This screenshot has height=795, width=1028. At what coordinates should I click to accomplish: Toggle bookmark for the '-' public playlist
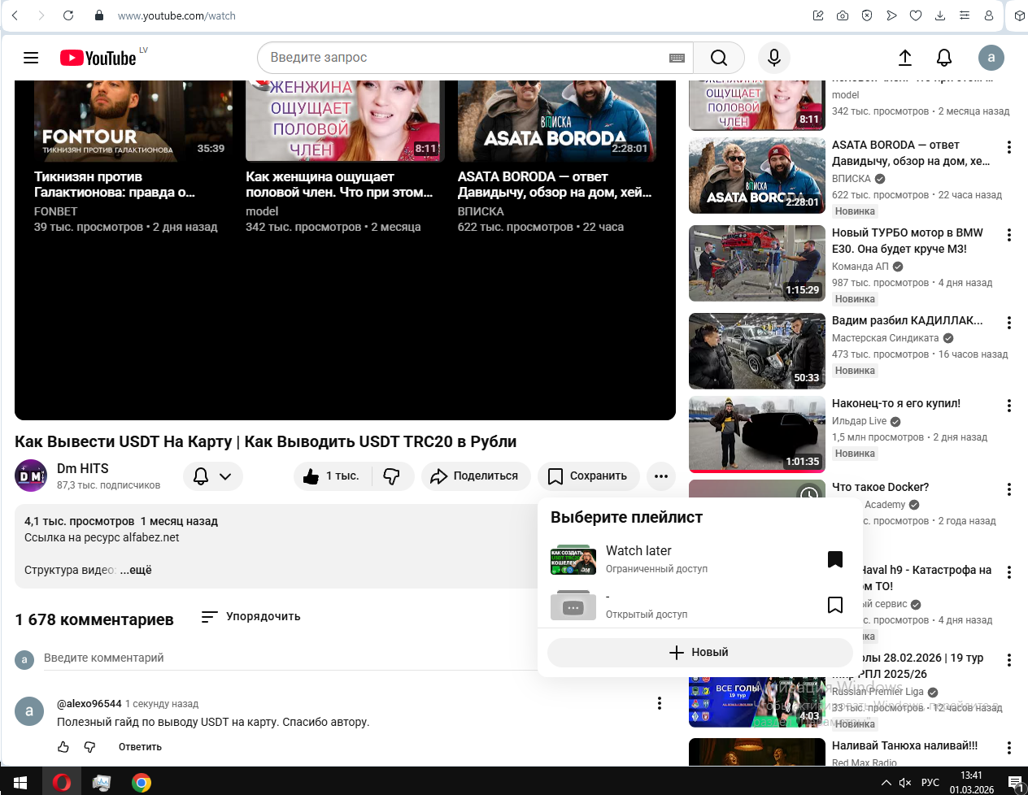834,605
